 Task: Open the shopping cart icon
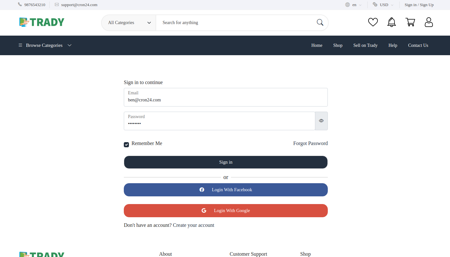pos(410,22)
